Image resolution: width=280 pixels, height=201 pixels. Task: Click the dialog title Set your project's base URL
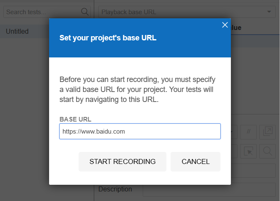108,38
